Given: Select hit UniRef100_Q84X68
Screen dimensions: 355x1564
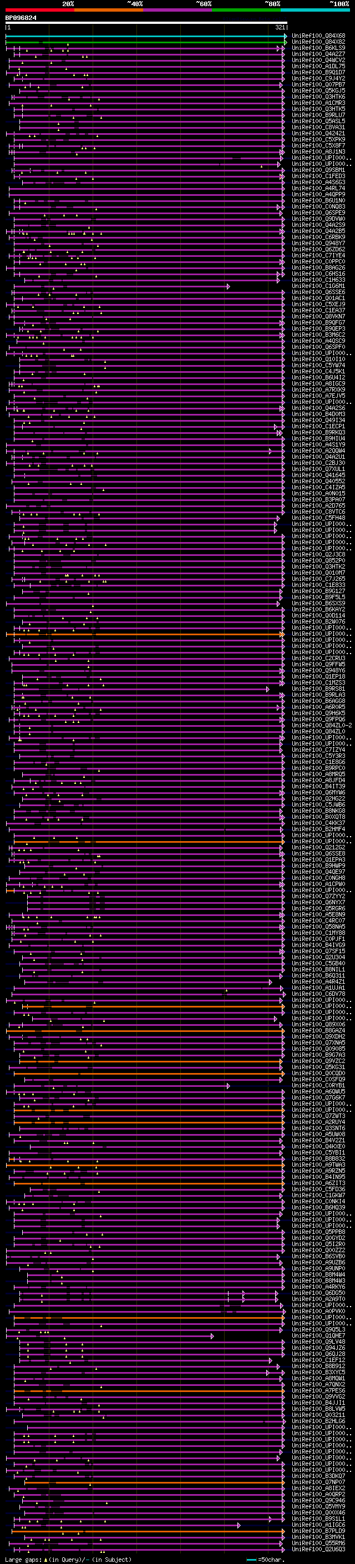Looking at the screenshot, I should [x=318, y=36].
